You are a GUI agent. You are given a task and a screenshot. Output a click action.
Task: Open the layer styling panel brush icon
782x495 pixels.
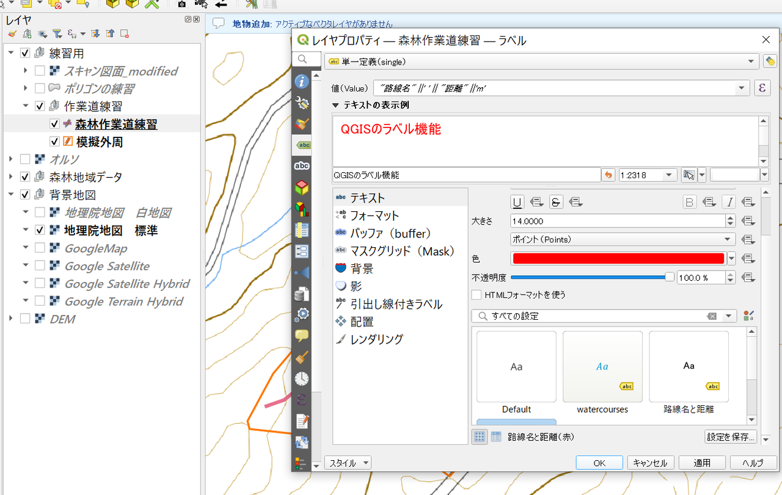click(x=12, y=34)
